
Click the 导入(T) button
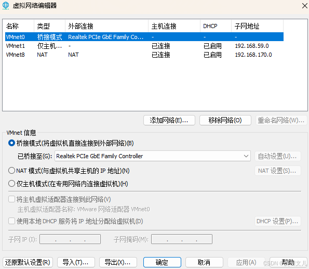[76, 262]
